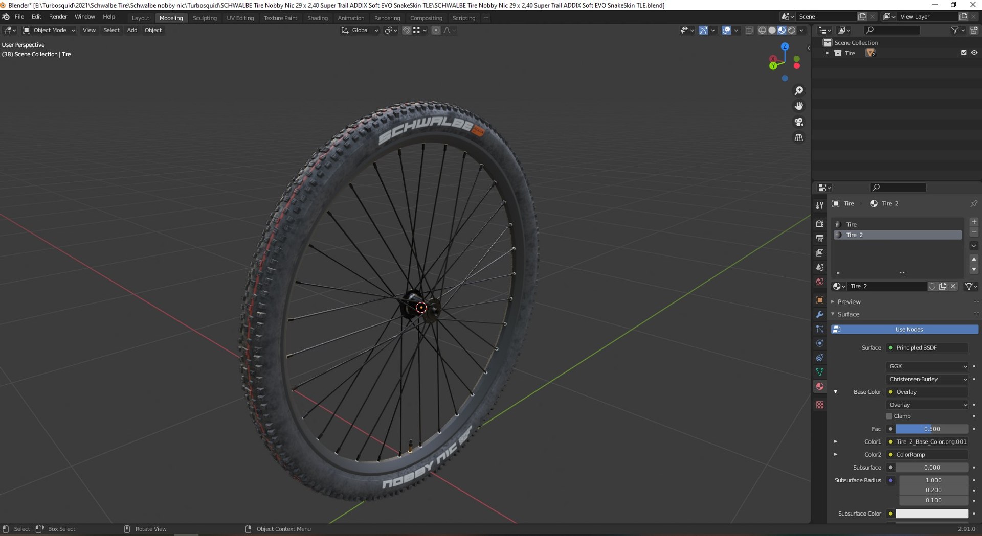Remove material slot with minus button
The height and width of the screenshot is (536, 982).
[x=974, y=232]
